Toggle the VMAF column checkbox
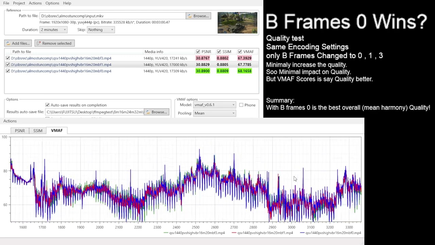The image size is (435, 245). (x=240, y=52)
